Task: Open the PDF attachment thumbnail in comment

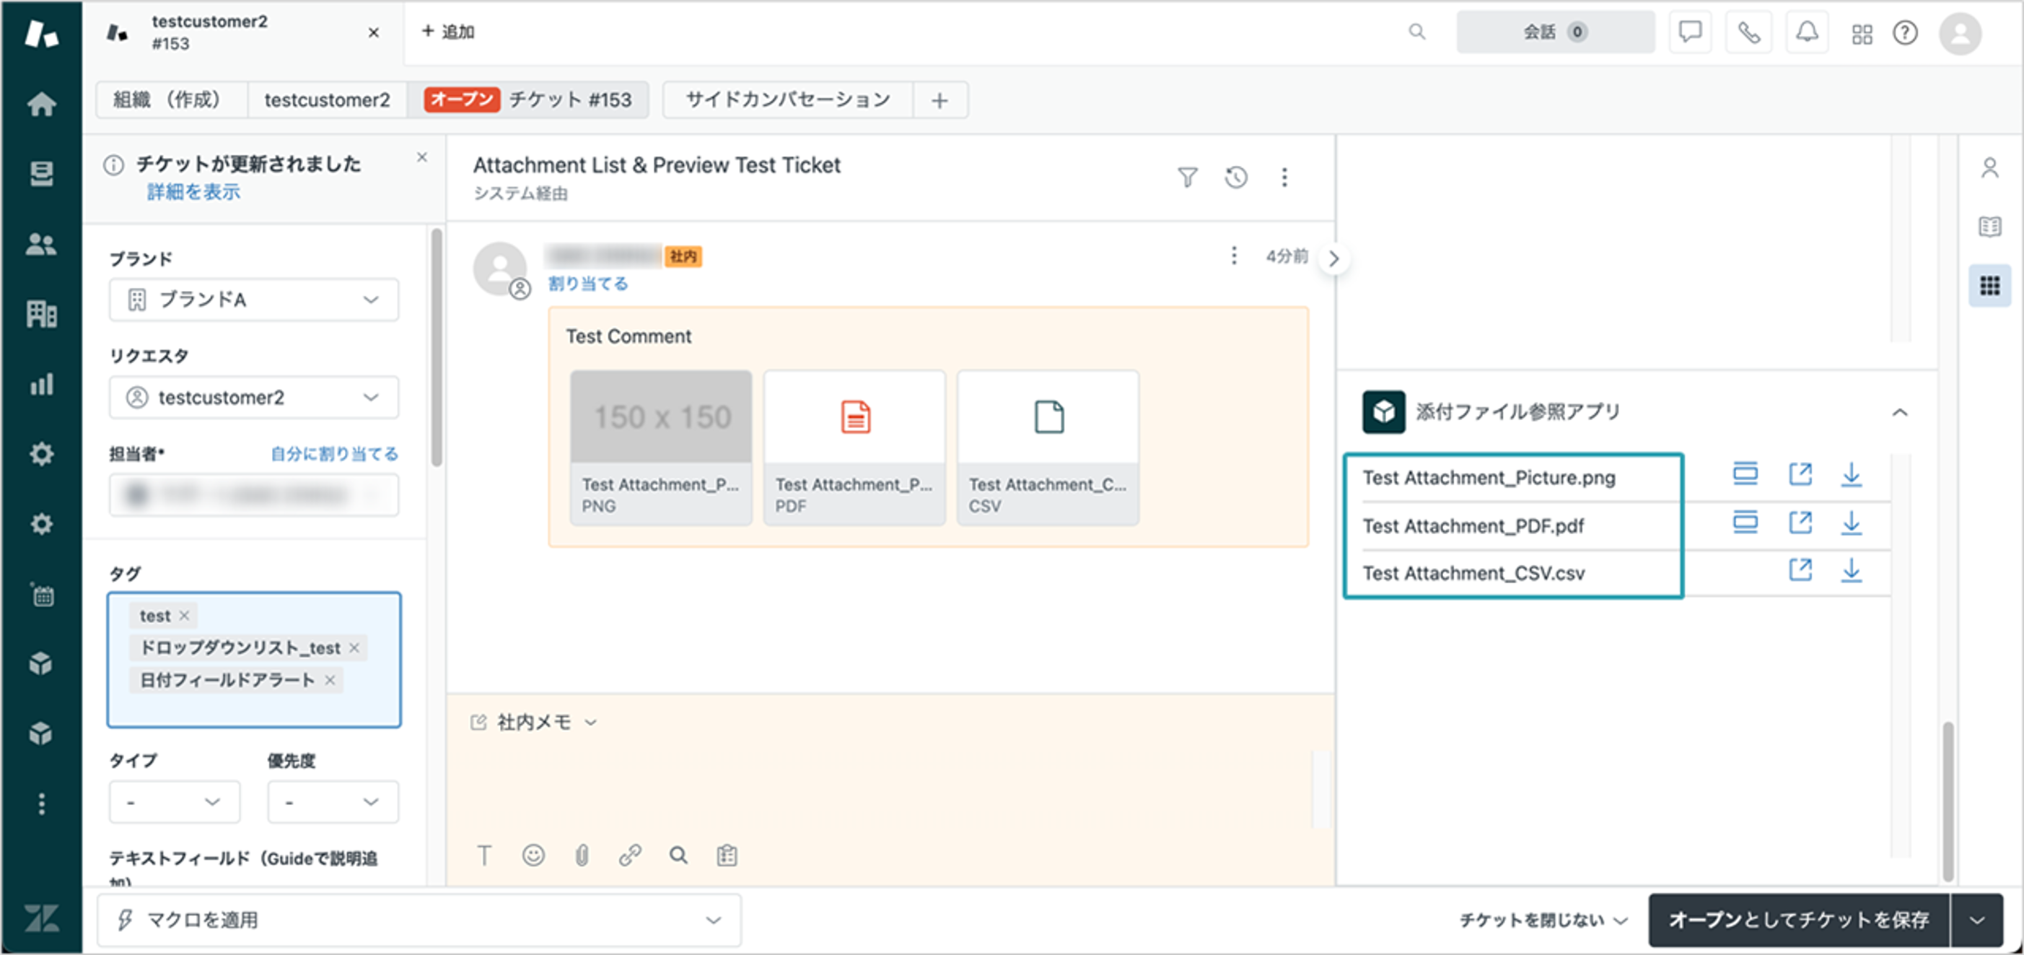Action: coord(854,446)
